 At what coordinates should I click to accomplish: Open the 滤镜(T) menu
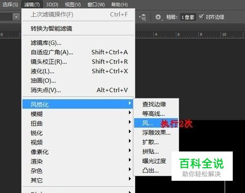[x=32, y=4]
